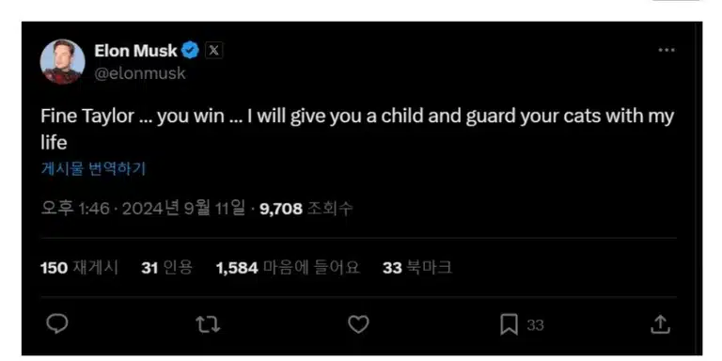Click the 9,708 조회수 view count

point(306,209)
